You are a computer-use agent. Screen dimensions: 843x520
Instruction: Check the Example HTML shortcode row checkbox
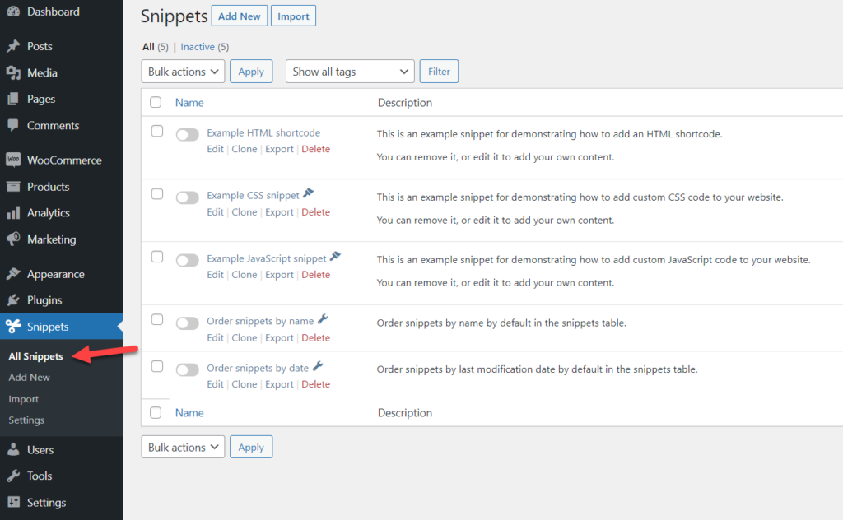click(x=157, y=131)
